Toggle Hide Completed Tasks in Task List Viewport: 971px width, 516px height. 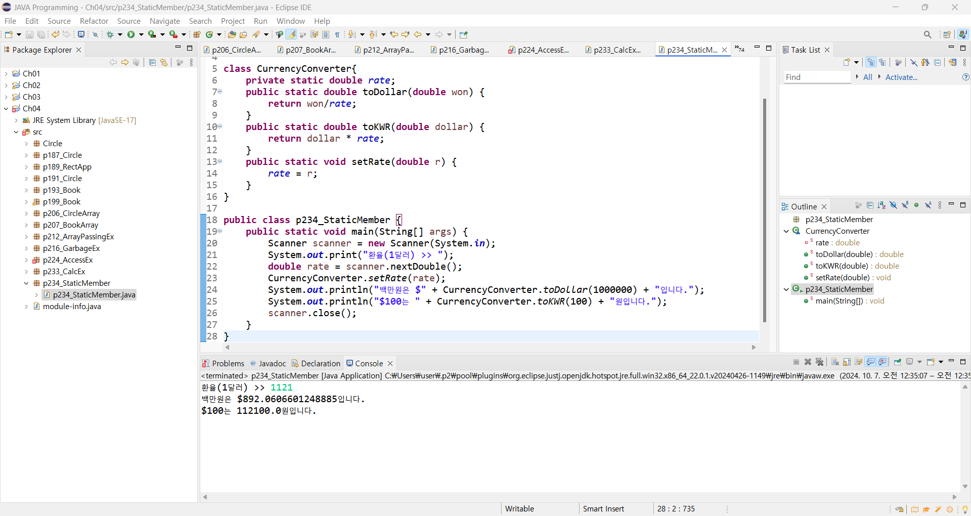click(914, 62)
